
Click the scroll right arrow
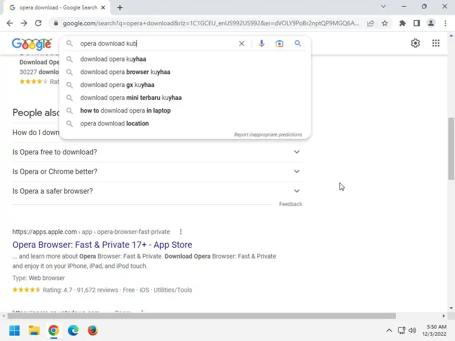click(x=444, y=316)
